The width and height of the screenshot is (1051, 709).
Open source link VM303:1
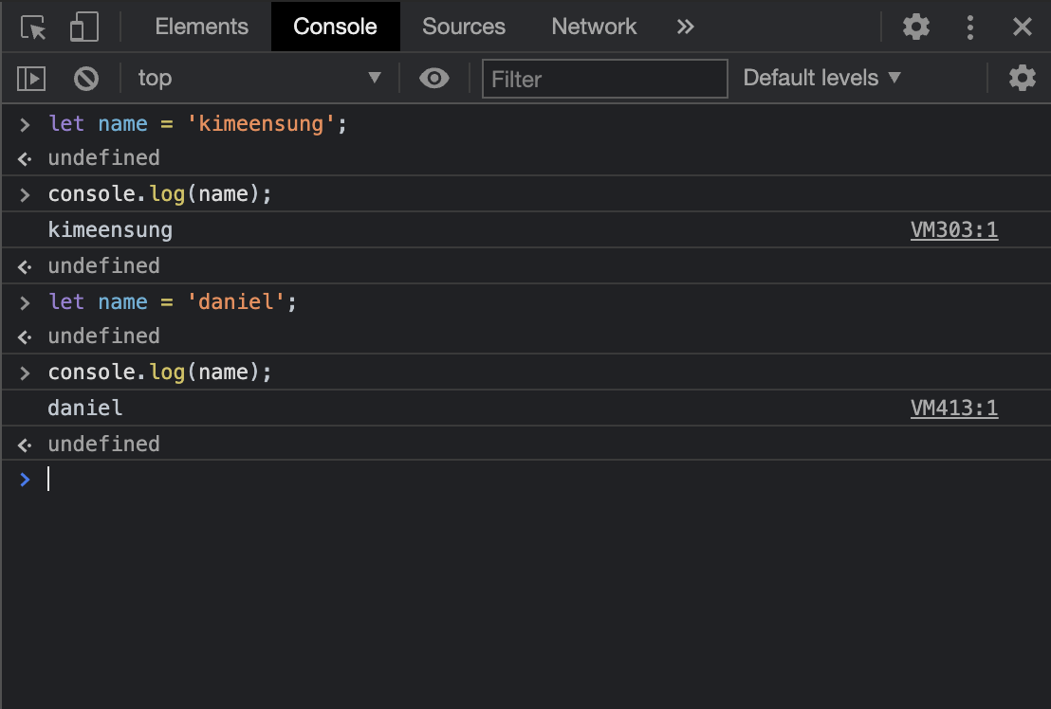click(x=954, y=229)
